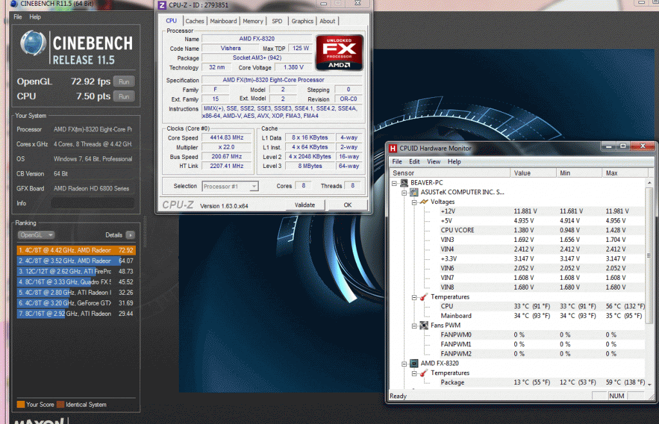659x424 pixels.
Task: Switch to the Memory tab in CPU-Z
Action: (x=252, y=21)
